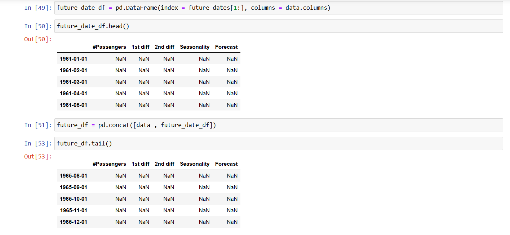Select row 1961-05-01 index label

point(74,105)
